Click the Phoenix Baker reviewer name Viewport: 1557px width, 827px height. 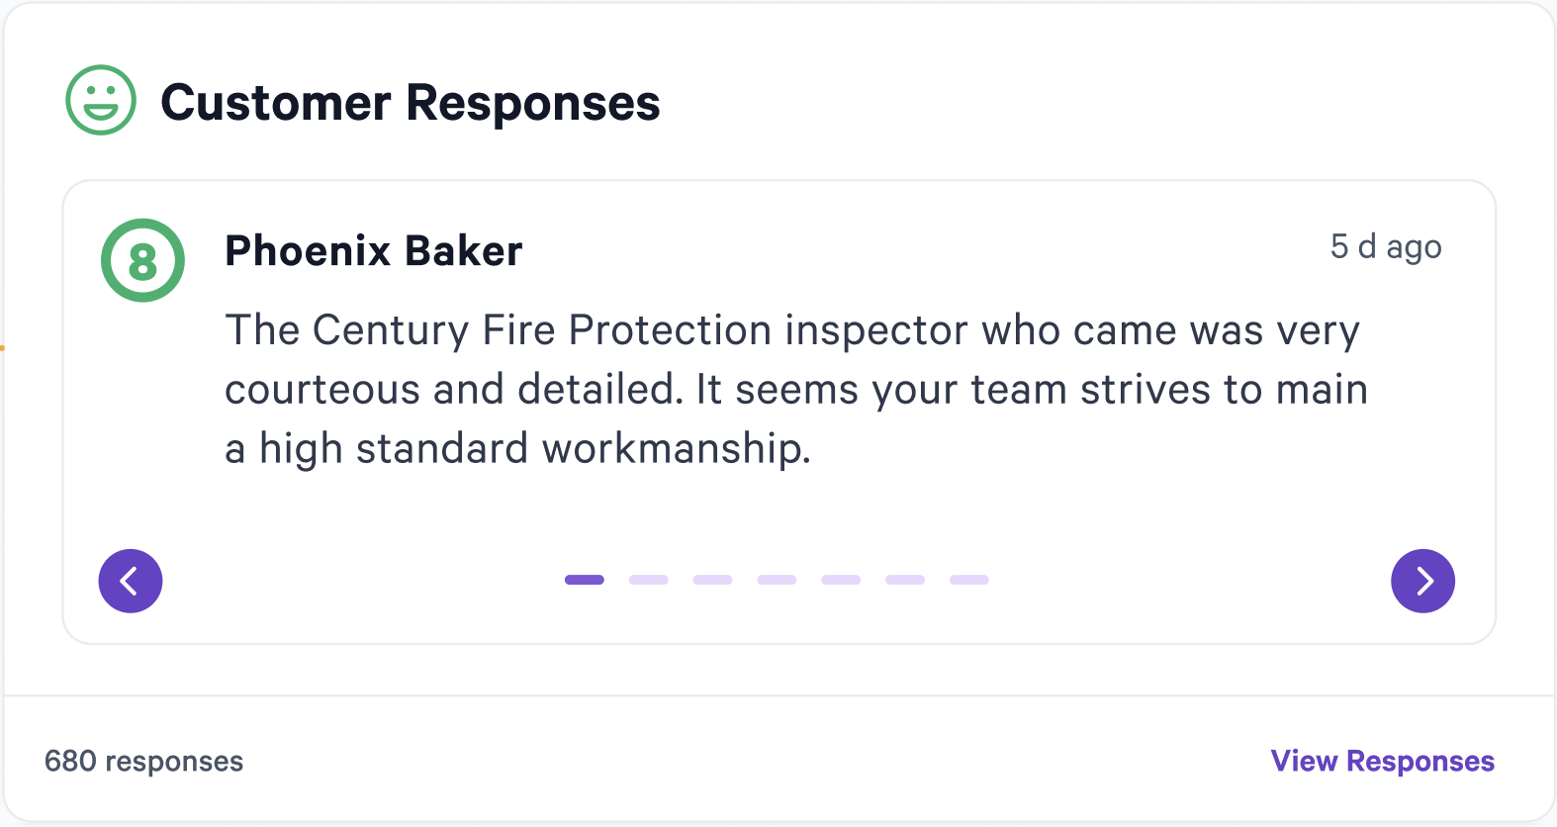374,251
